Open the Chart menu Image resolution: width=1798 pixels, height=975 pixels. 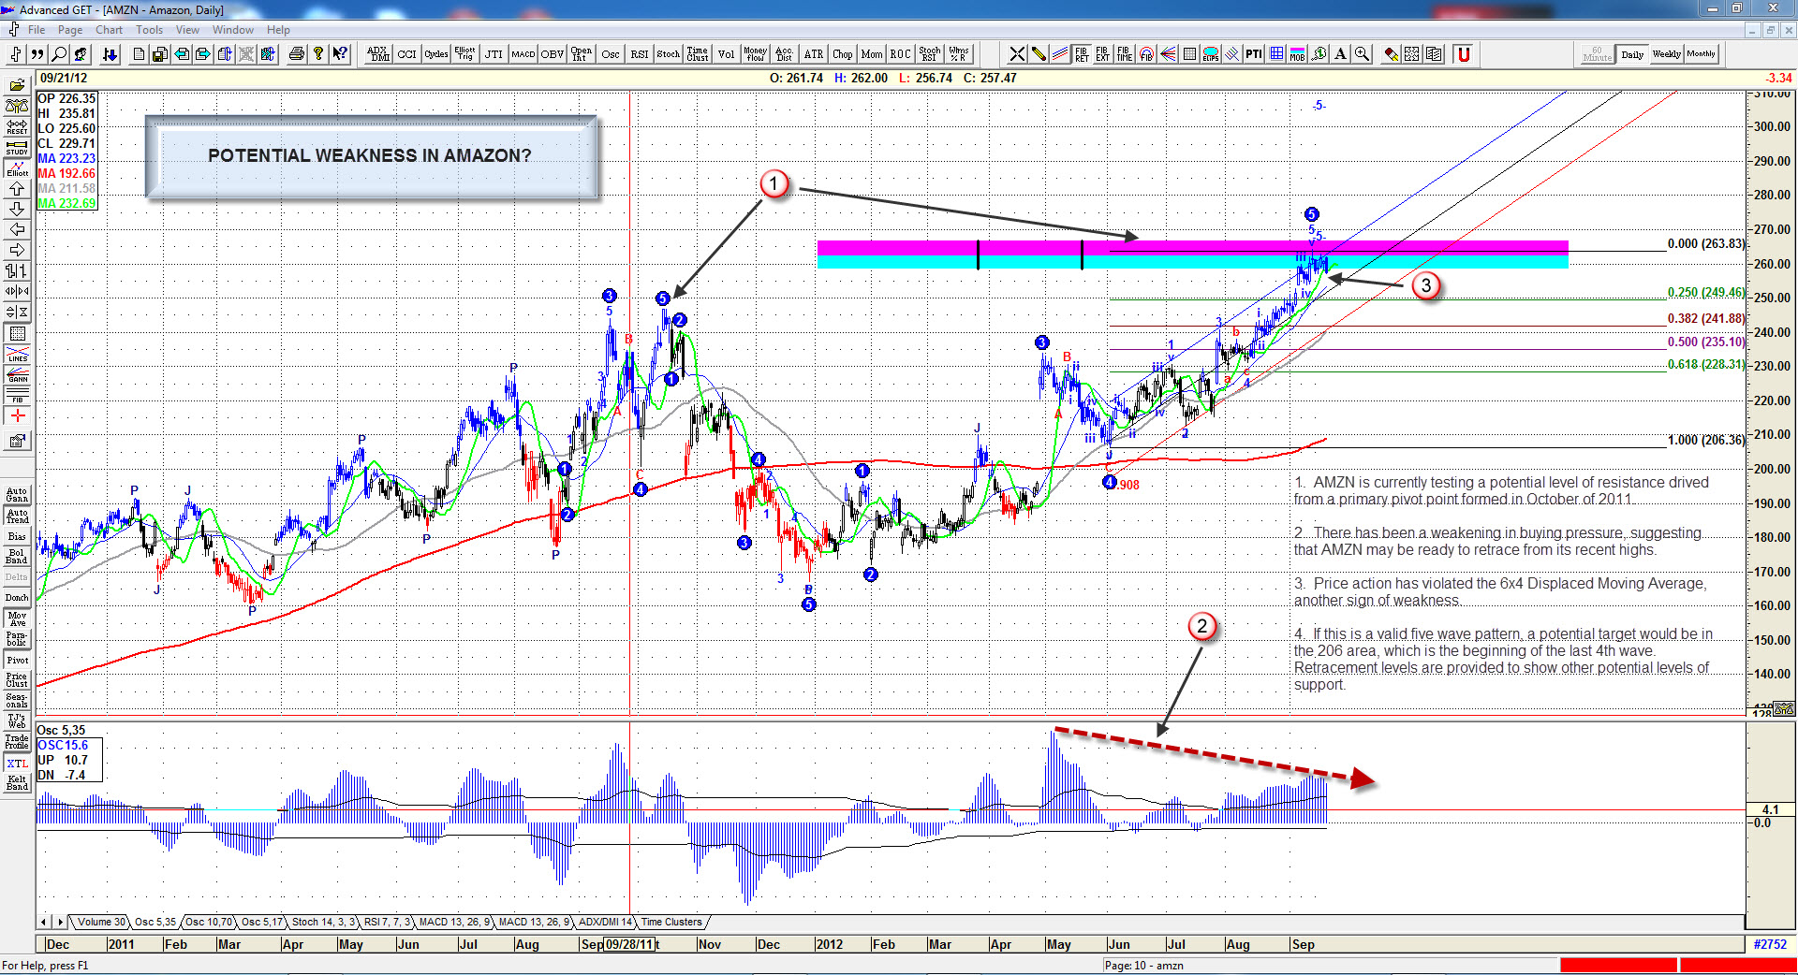click(110, 30)
